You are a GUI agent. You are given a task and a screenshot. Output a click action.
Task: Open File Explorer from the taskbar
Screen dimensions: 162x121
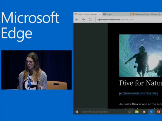(x=137, y=112)
